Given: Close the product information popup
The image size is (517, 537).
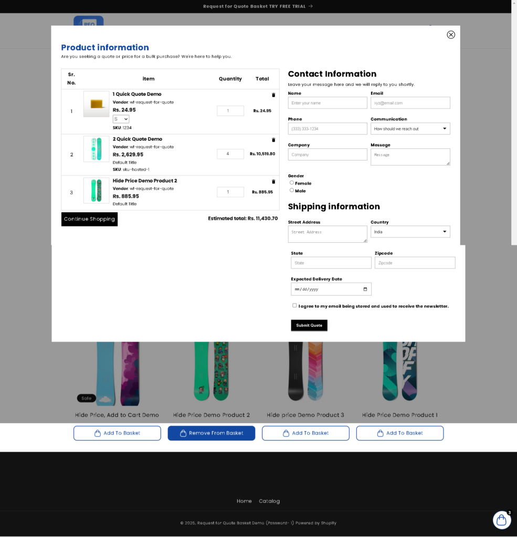Looking at the screenshot, I should pos(451,35).
